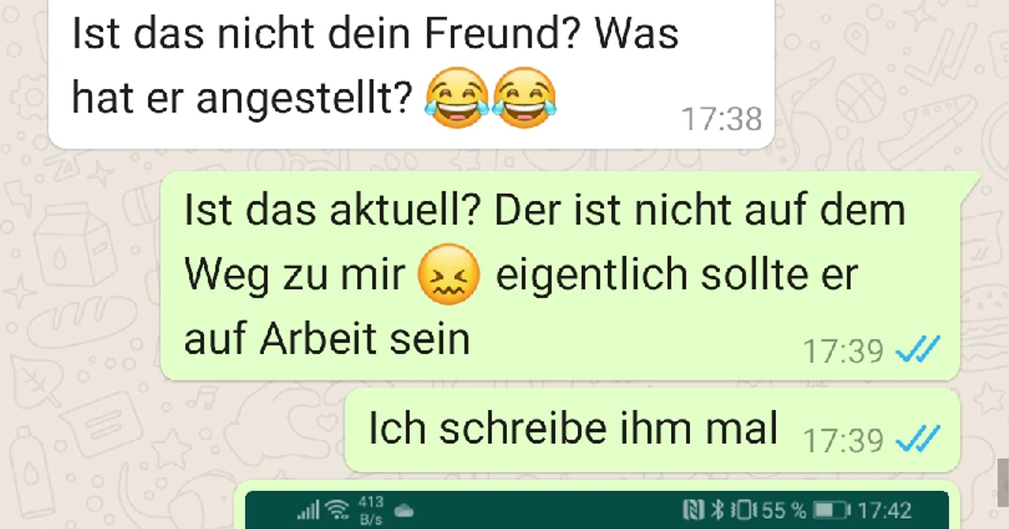Click the 413 B/s network speed indicator
The height and width of the screenshot is (529, 1009).
[x=371, y=511]
